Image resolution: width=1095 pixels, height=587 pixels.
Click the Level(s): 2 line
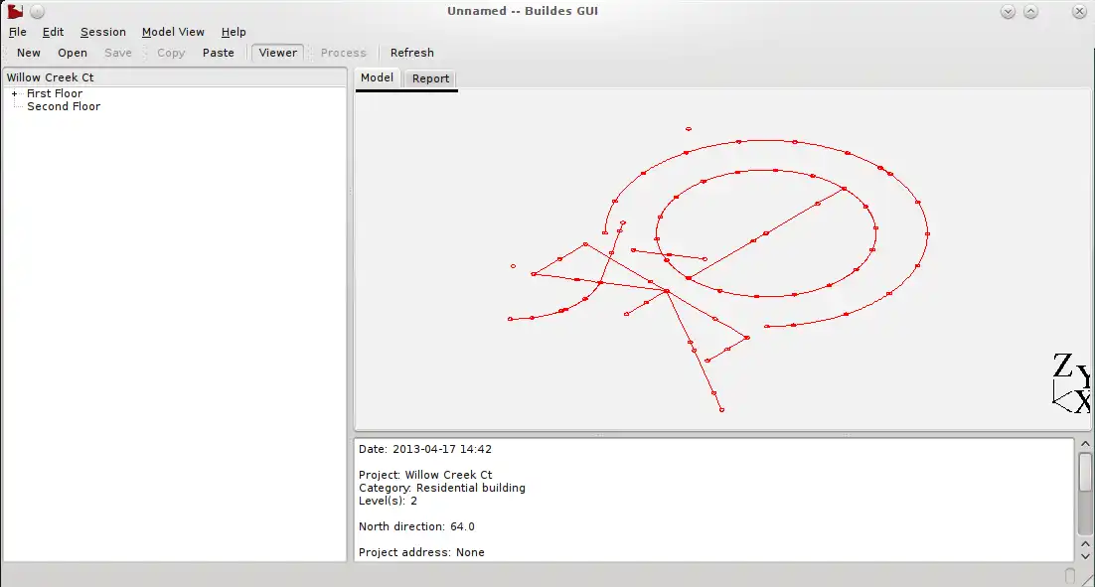(x=389, y=502)
